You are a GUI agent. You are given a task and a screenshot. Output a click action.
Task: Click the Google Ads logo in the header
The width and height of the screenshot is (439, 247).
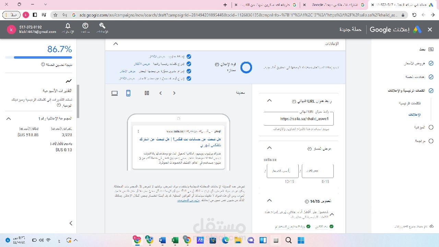click(417, 30)
